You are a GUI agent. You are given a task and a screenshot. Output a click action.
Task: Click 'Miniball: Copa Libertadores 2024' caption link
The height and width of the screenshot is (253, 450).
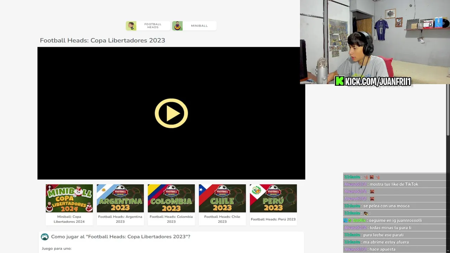coord(69,219)
